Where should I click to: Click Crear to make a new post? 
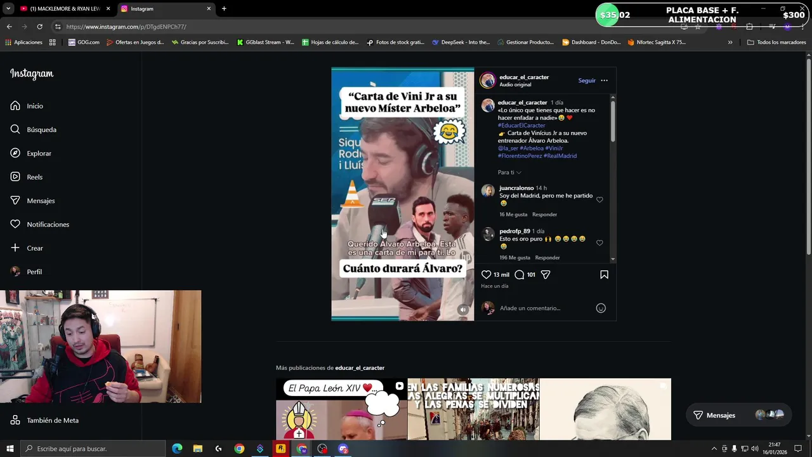tap(27, 248)
